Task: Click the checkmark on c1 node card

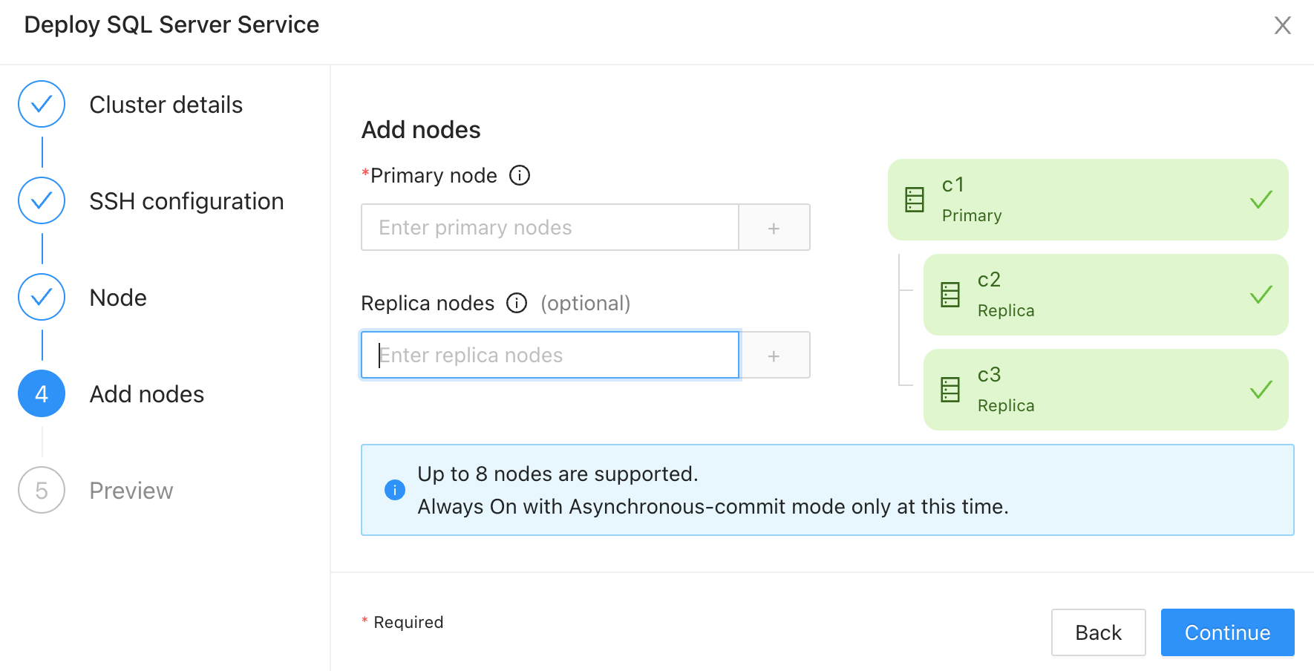Action: point(1261,200)
